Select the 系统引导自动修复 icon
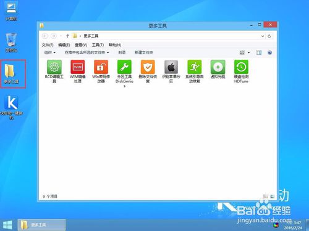 click(x=195, y=67)
